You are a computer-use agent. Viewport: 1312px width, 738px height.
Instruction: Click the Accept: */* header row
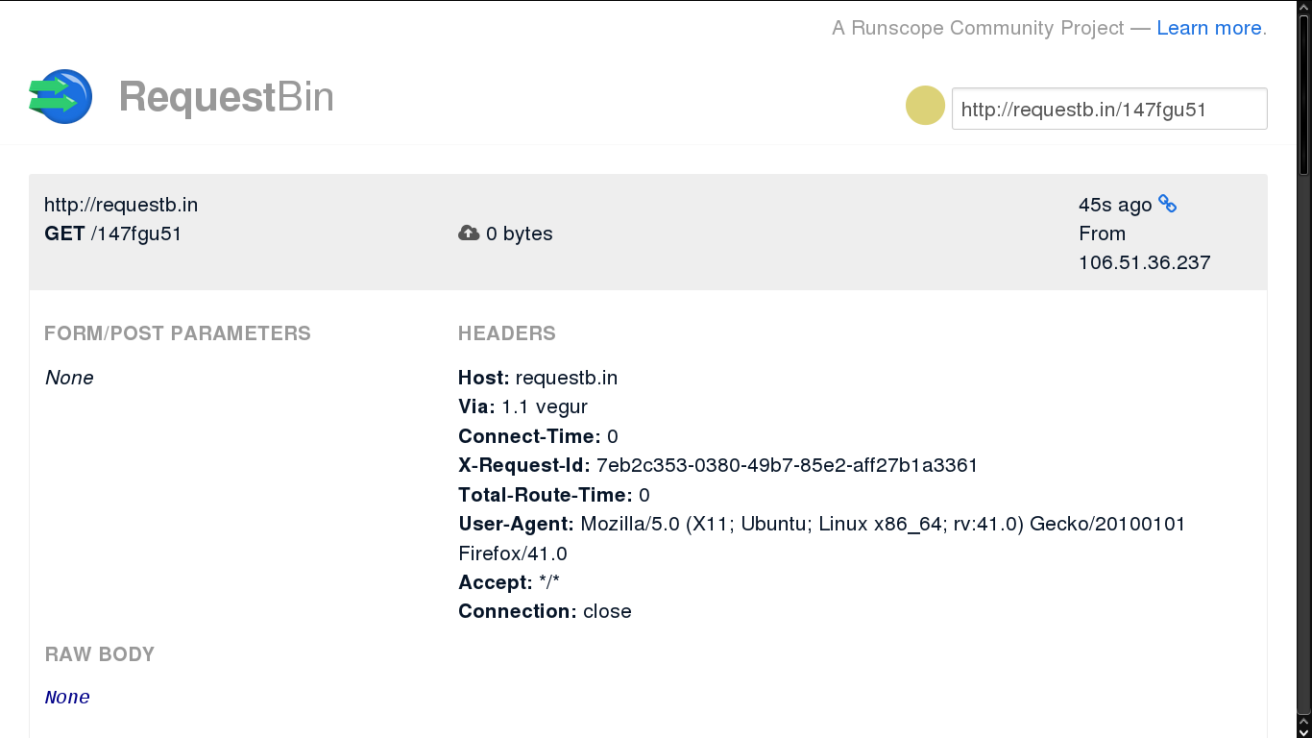[x=509, y=582]
